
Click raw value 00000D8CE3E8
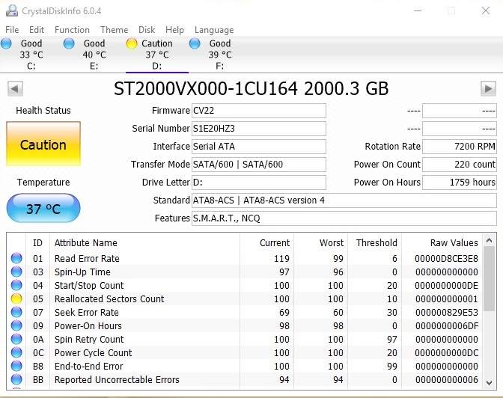tap(446, 259)
